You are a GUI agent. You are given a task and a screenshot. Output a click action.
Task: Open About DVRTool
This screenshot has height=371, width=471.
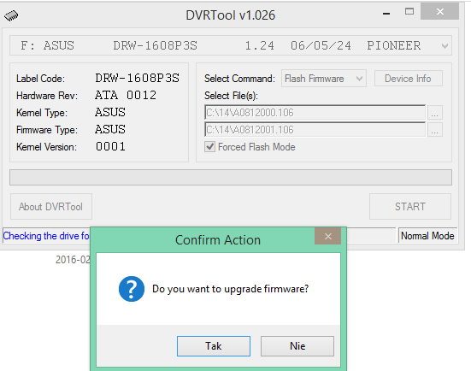click(51, 207)
